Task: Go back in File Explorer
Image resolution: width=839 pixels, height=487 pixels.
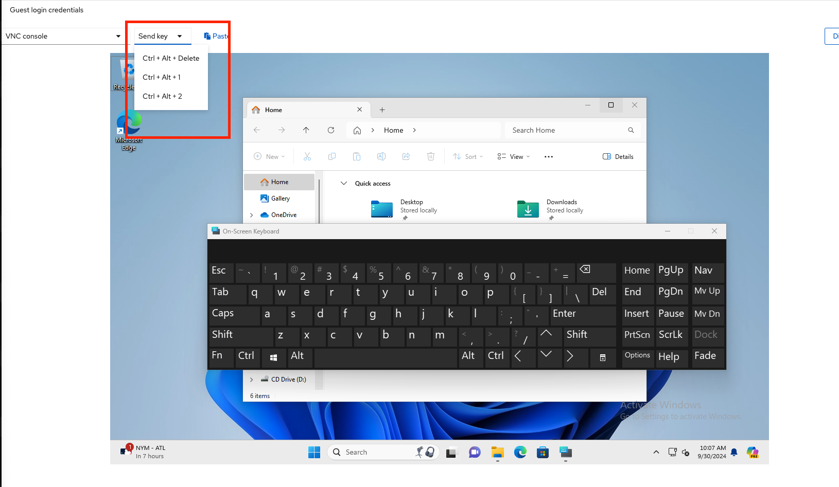Action: click(x=257, y=130)
